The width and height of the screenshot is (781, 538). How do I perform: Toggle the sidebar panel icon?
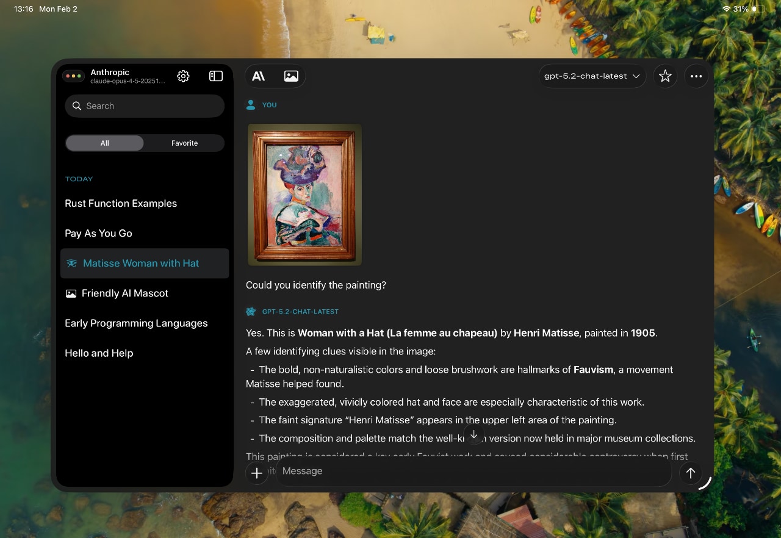tap(216, 76)
